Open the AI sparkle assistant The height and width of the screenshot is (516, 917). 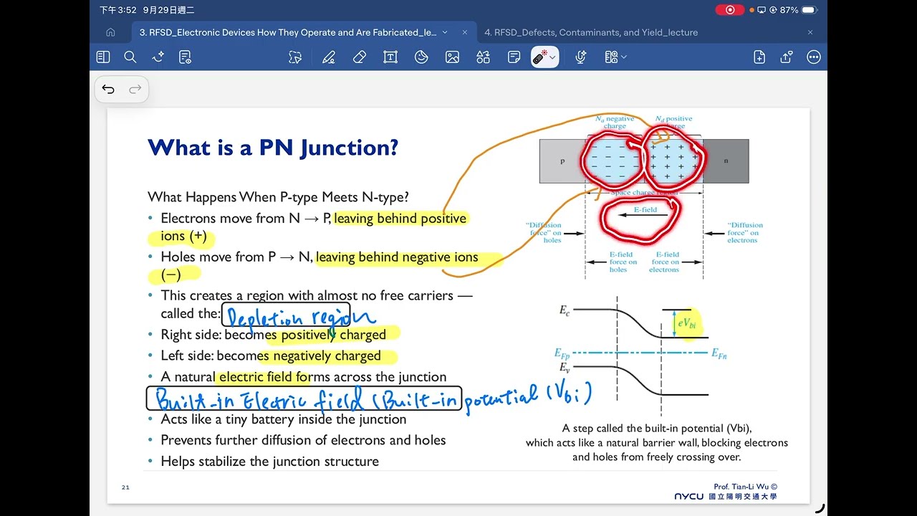click(158, 57)
